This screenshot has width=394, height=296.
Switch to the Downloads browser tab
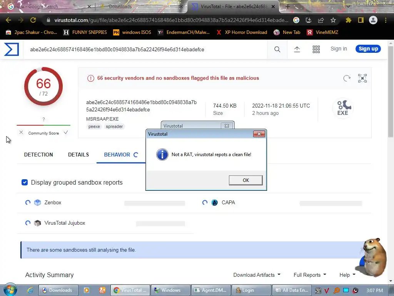[x=141, y=7]
